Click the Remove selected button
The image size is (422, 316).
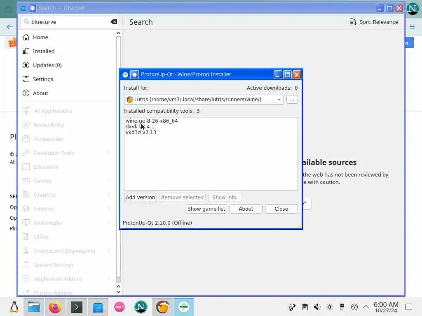(x=182, y=197)
